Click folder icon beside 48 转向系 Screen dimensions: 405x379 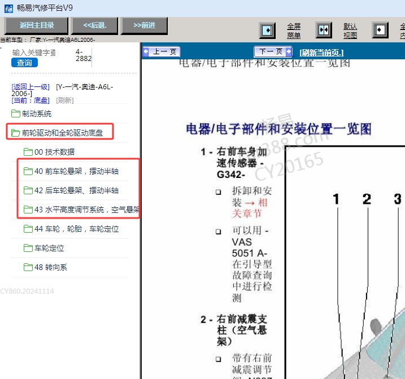point(28,267)
